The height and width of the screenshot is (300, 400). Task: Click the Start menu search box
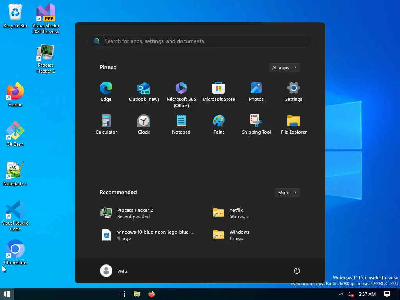coord(200,41)
